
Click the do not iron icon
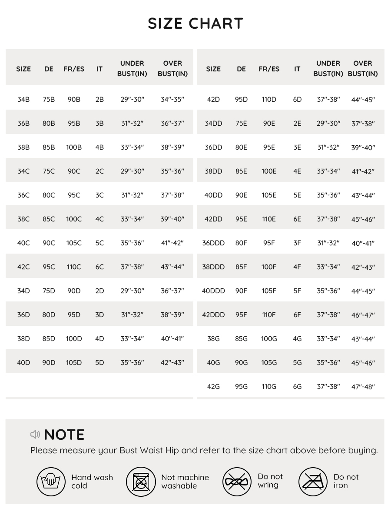pos(313,482)
